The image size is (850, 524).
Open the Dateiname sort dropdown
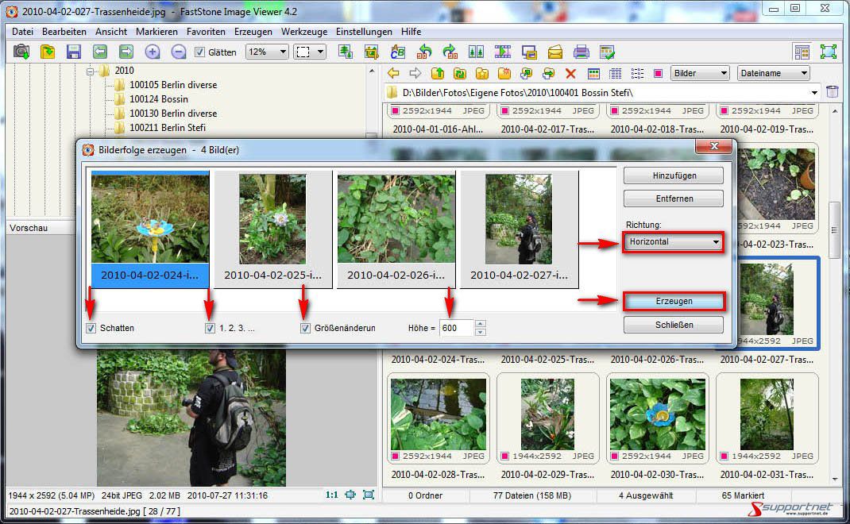(x=773, y=73)
